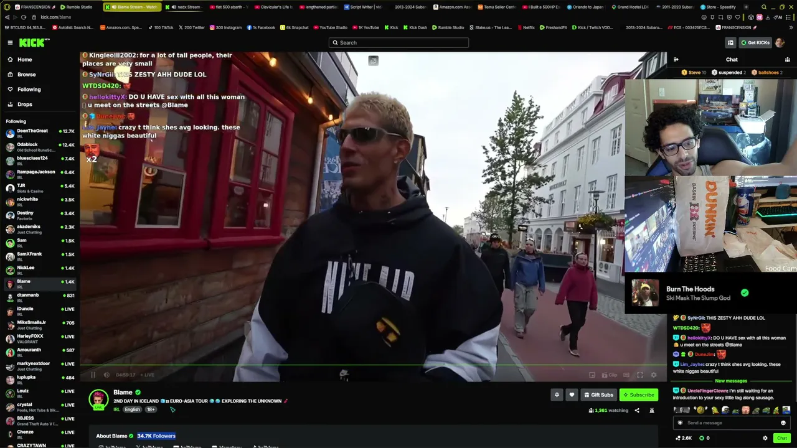The image size is (797, 448).
Task: Enter fullscreen video mode
Action: point(639,375)
